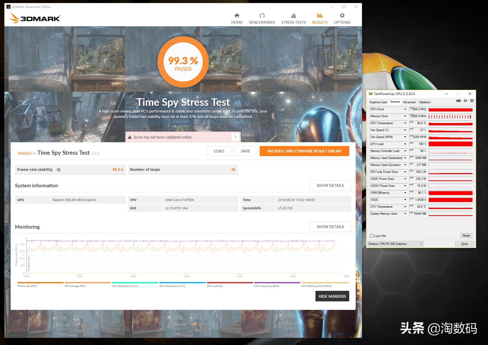Open the STRESS TESTS section
Viewport: 488px width, 345px height.
point(293,19)
